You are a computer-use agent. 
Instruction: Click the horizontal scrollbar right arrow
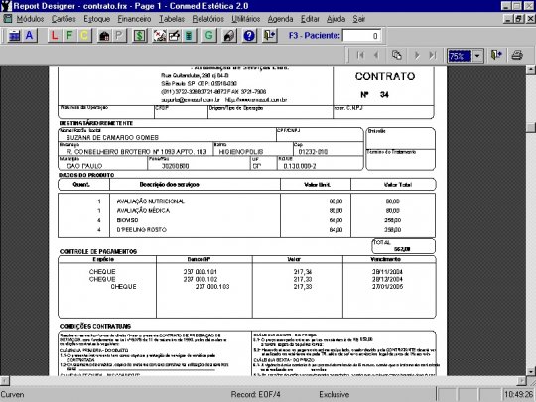click(x=521, y=380)
